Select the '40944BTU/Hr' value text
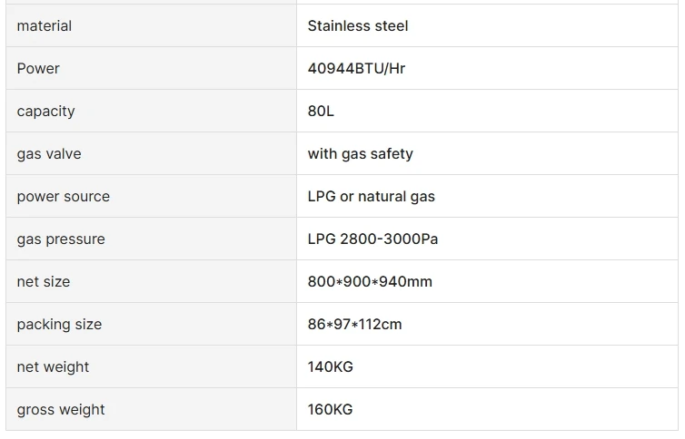Viewport: 685px width, 439px height. 356,68
